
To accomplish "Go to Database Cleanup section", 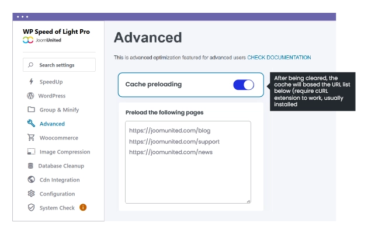I will pos(61,166).
